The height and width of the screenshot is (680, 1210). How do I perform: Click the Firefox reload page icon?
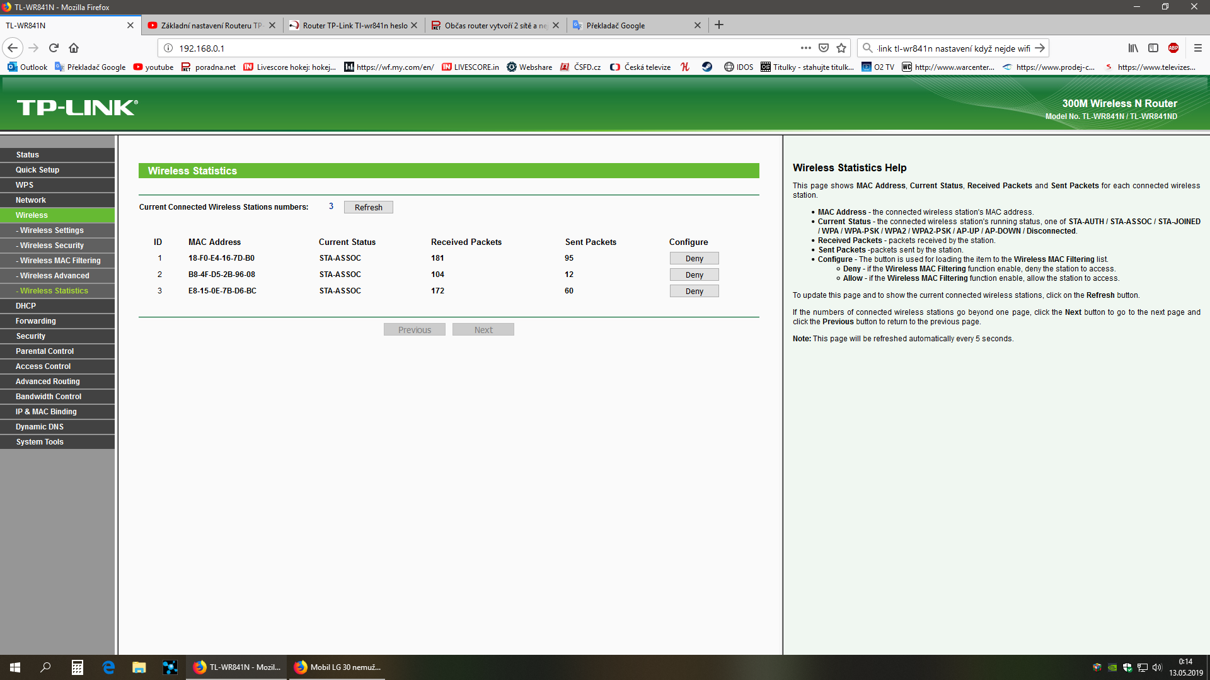(x=54, y=48)
